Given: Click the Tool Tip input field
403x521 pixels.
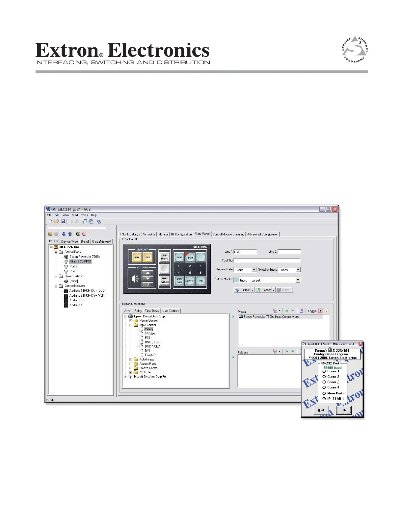Looking at the screenshot, I should 267,260.
